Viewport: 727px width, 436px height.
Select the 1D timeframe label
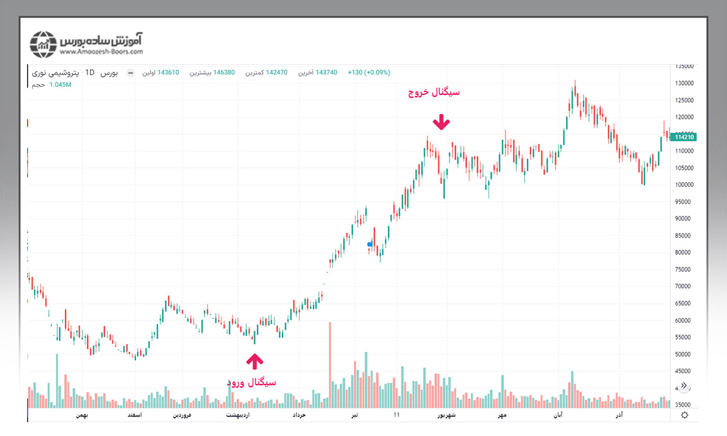(89, 73)
